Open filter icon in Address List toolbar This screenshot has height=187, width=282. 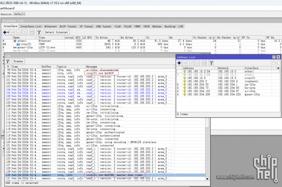coord(211,63)
